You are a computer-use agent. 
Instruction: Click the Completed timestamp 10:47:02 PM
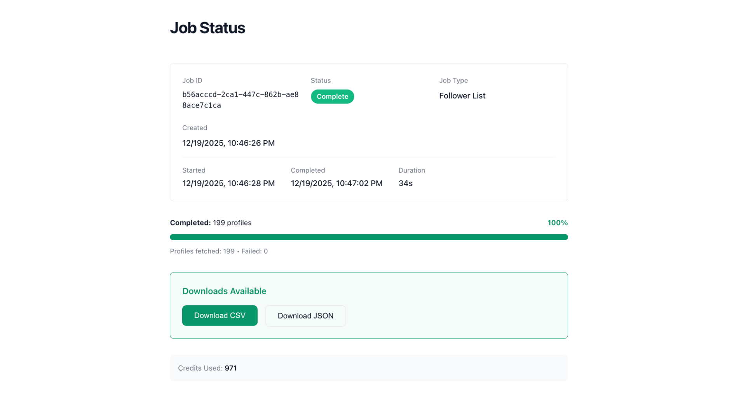[336, 184]
